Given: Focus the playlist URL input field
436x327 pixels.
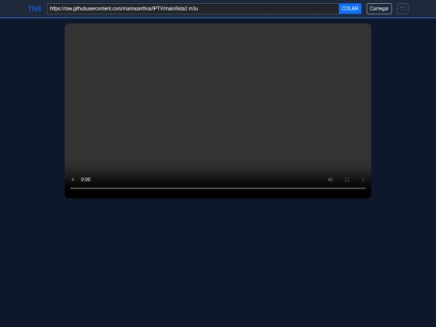Looking at the screenshot, I should (193, 9).
